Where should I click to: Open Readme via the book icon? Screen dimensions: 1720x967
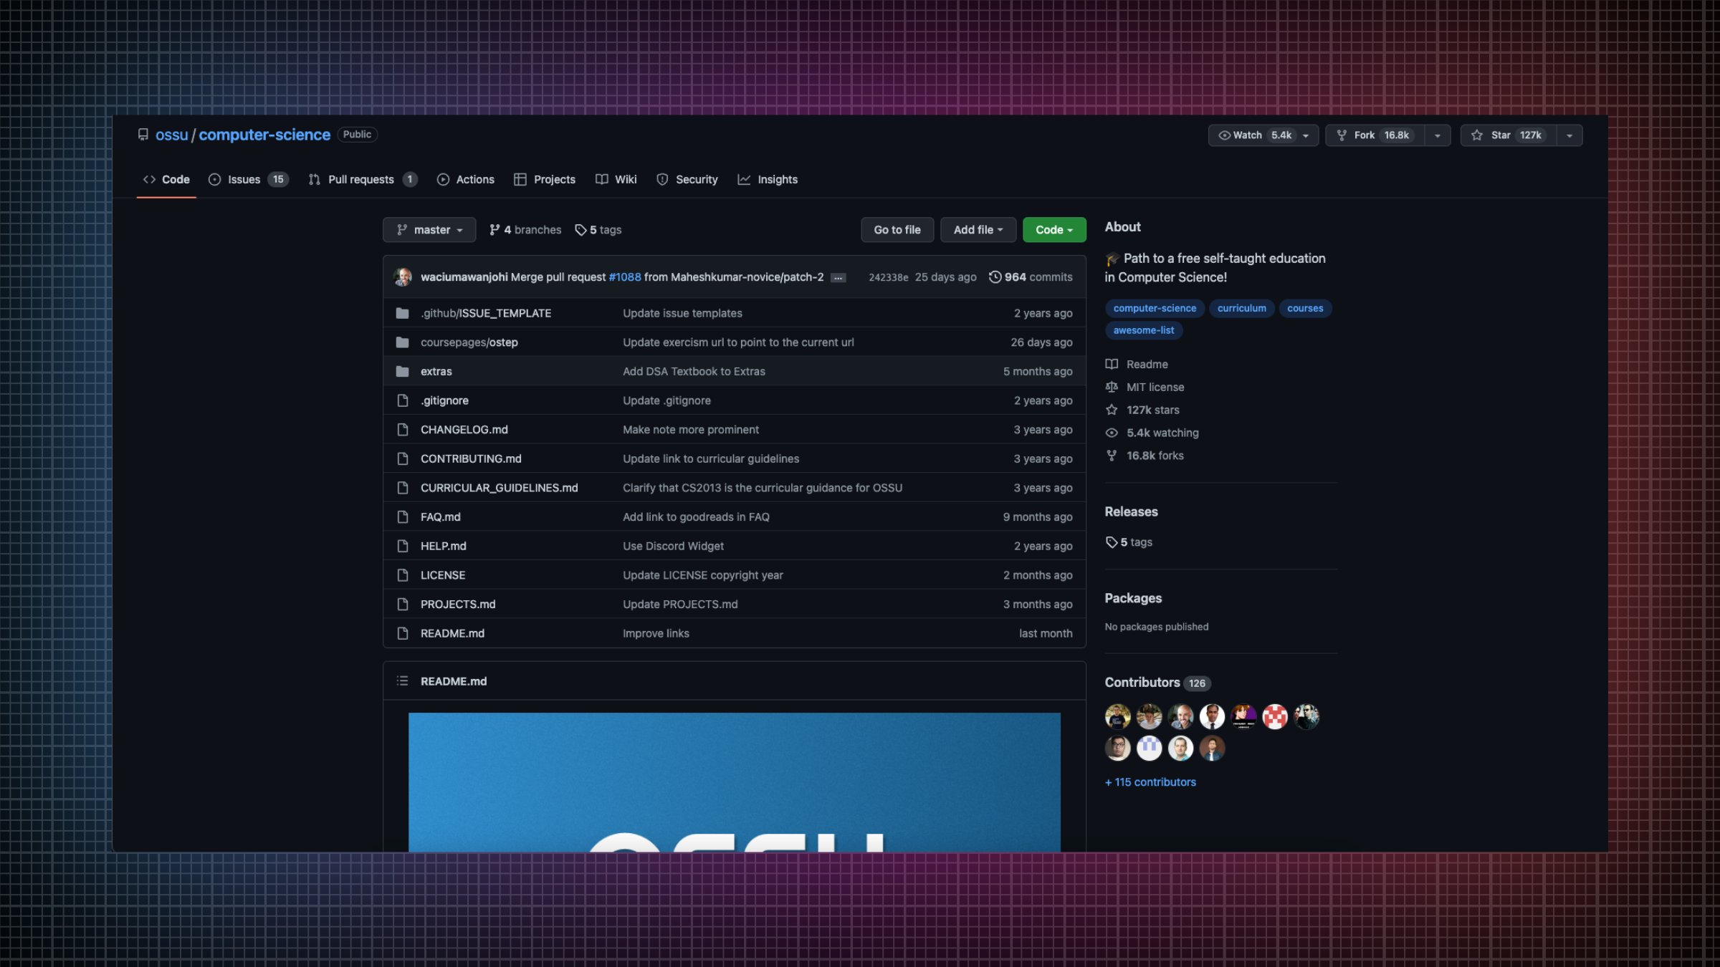pos(1112,364)
